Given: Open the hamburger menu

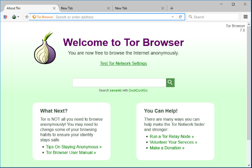Looking at the screenshot, I should (x=245, y=17).
